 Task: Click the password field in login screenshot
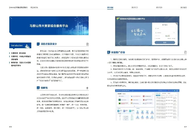click(165, 33)
